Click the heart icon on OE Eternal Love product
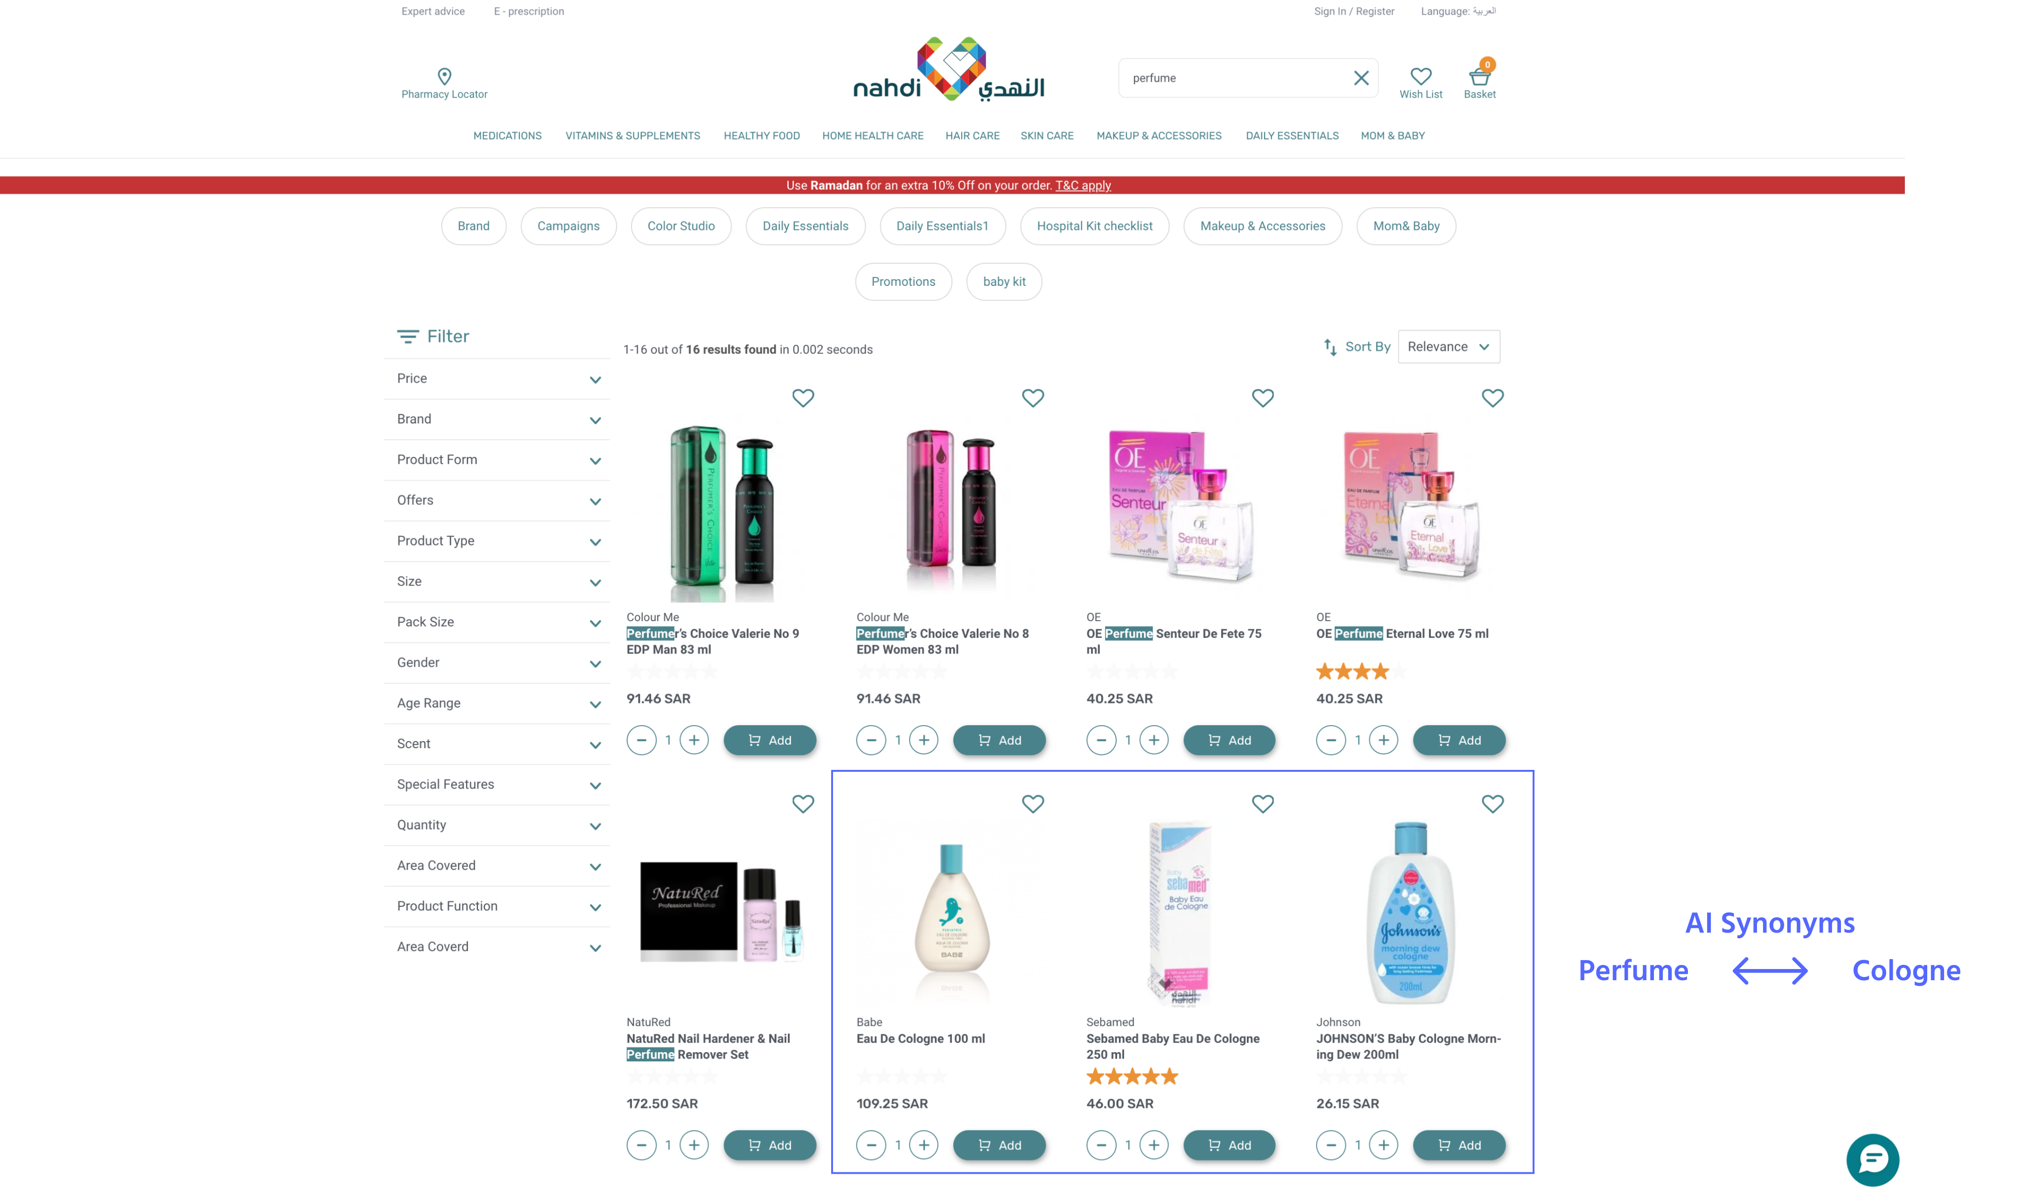 pyautogui.click(x=1492, y=398)
